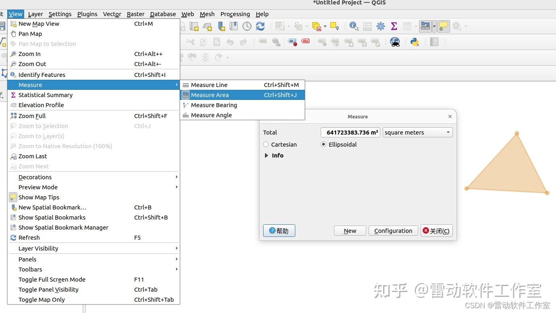This screenshot has height=313, width=556.
Task: Open the square meters units dropdown
Action: (417, 132)
